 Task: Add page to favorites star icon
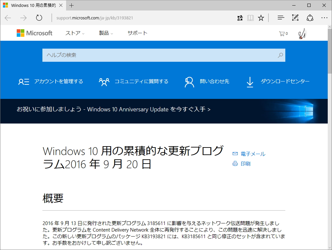click(261, 18)
